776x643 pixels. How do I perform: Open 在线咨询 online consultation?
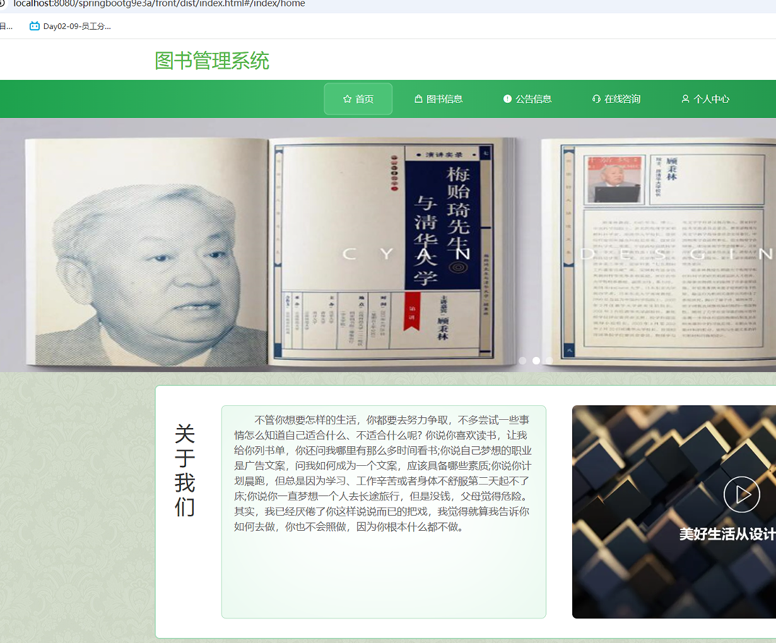616,99
